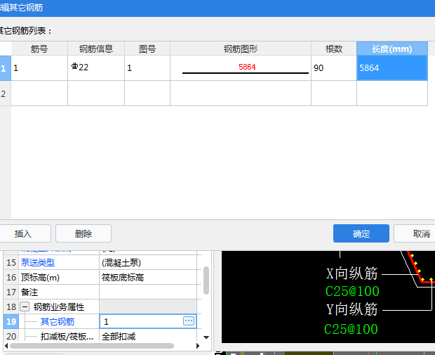Click the Y向纵筋 label in drawing
Image resolution: width=435 pixels, height=355 pixels.
click(352, 309)
